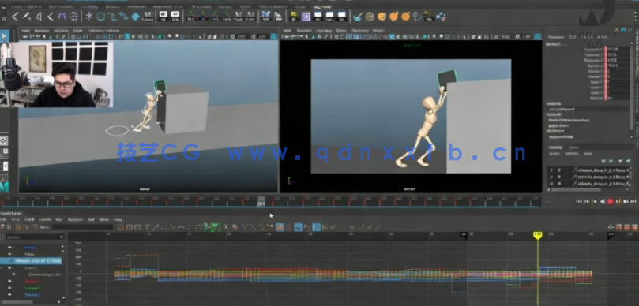
Task: Open Curves menu in Graph Editor
Action: 45,219
